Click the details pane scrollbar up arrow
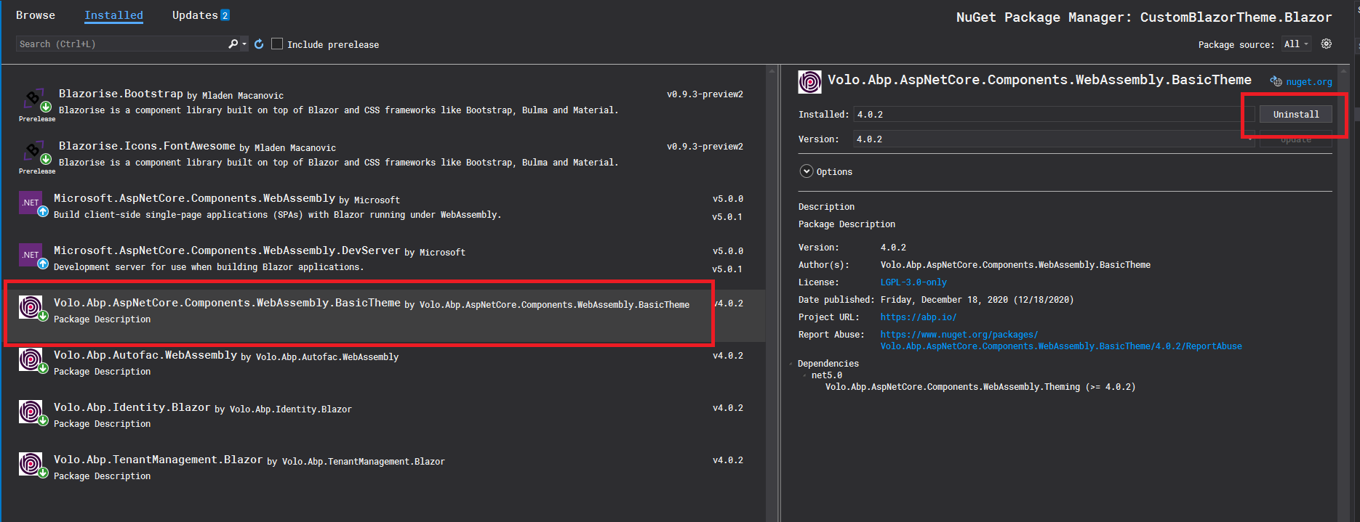The image size is (1360, 522). coord(1344,72)
